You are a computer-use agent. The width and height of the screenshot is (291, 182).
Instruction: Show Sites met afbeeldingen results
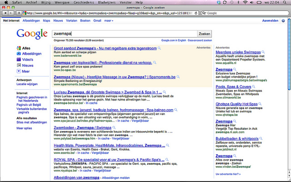(31, 122)
